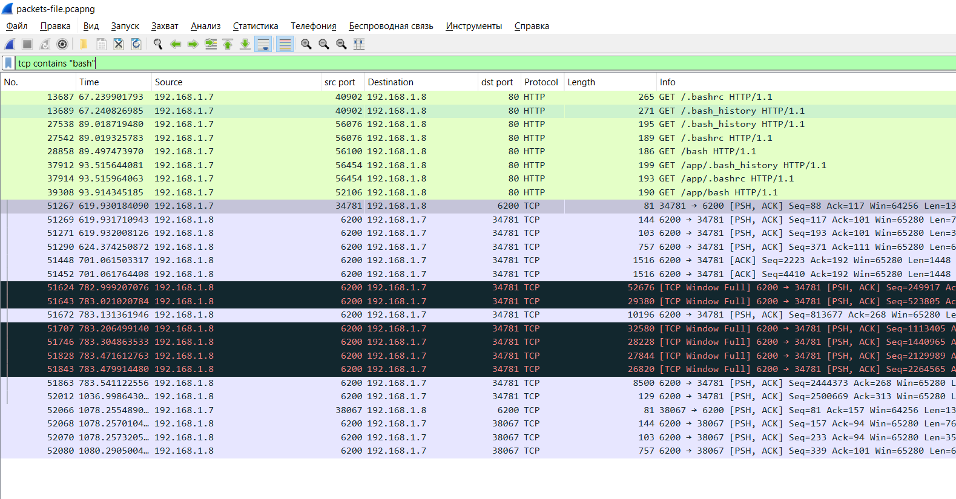Image resolution: width=956 pixels, height=499 pixels.
Task: Select packet 13689 GET /.bash_history row
Action: [478, 111]
